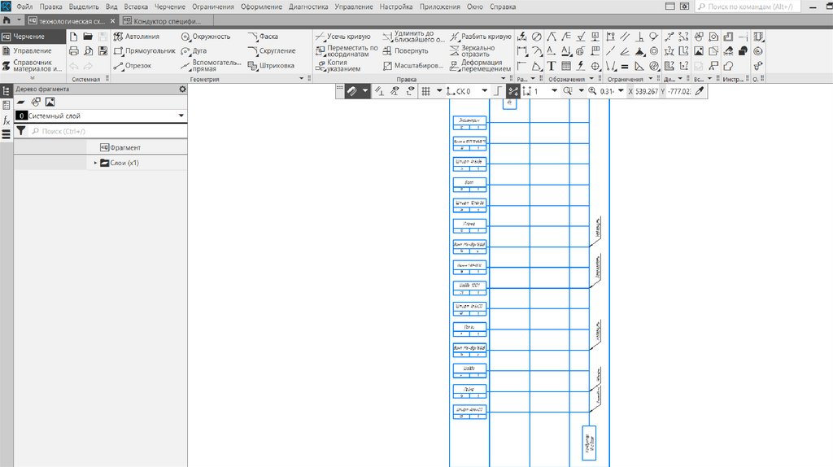Viewport: 833px width, 467px height.
Task: Toggle the parameters panel sidebar button
Action: (7, 105)
